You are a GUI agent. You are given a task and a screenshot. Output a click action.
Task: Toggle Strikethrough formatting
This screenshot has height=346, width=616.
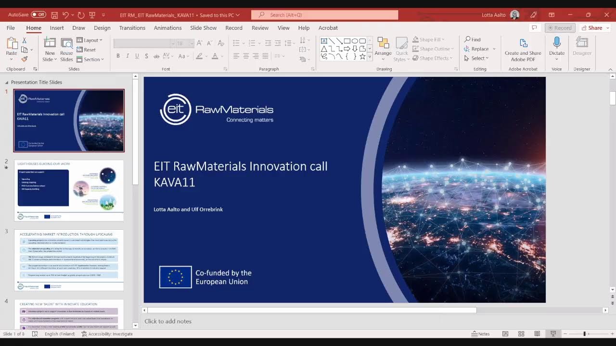tap(157, 56)
